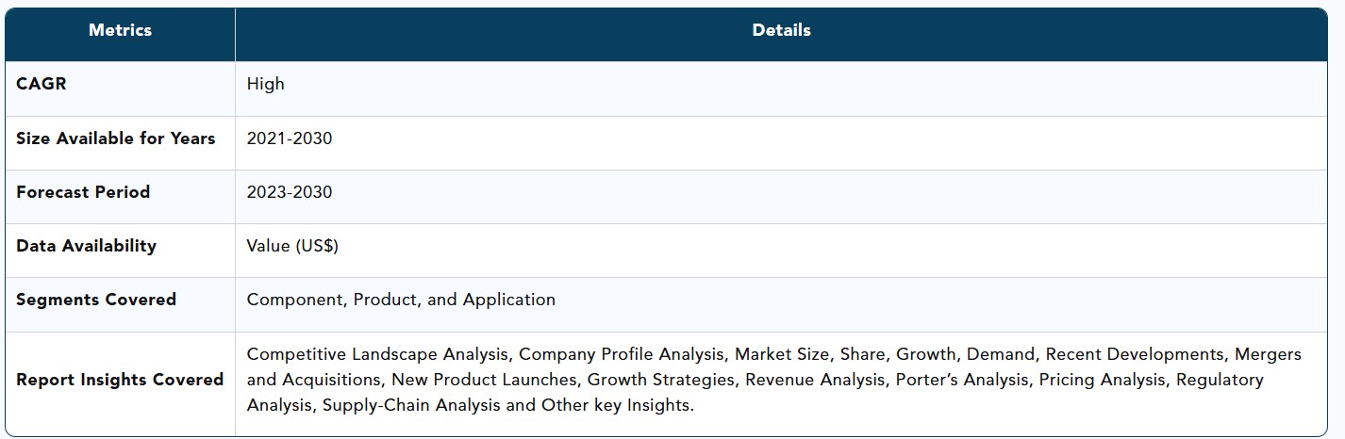Click the 2023-2030 forecast value
Viewport: 1345px width, 439px height.
(290, 192)
